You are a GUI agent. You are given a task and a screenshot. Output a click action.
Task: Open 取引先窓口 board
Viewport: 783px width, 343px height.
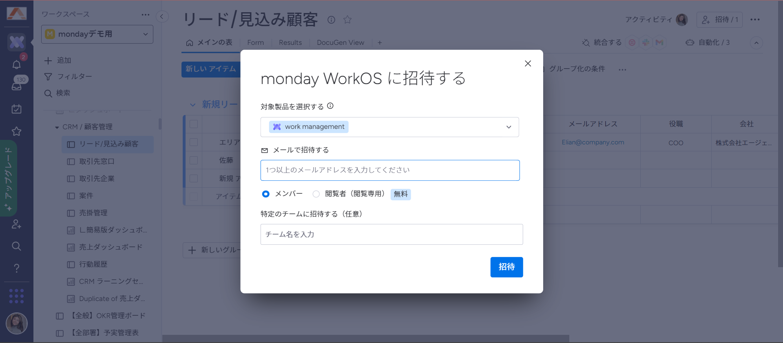pos(97,162)
